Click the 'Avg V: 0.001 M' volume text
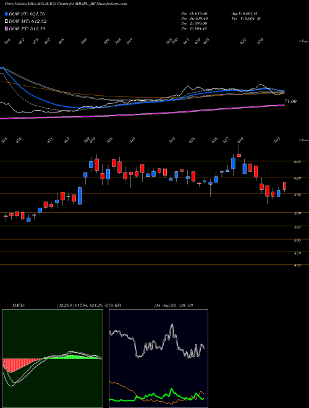 pos(246,14)
